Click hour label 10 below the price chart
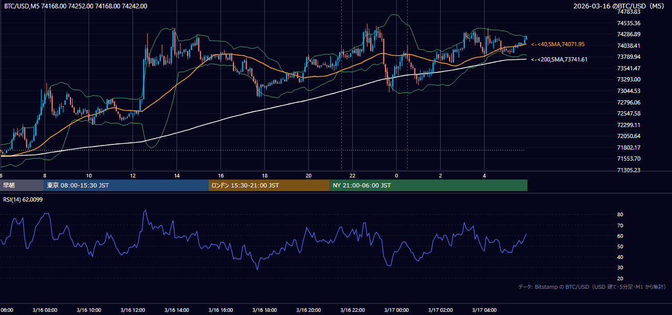Screen dimensions: 672x315 pos(89,175)
